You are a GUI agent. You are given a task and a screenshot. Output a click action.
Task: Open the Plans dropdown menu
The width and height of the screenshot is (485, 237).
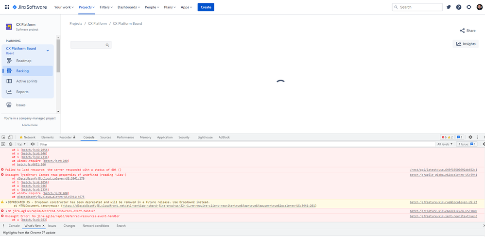pyautogui.click(x=170, y=7)
